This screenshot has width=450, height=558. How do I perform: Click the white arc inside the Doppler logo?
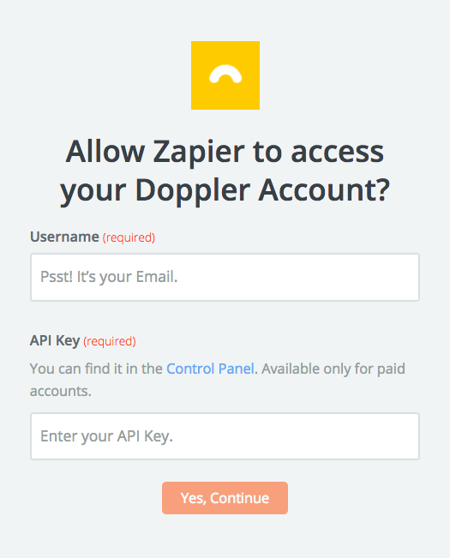point(225,74)
